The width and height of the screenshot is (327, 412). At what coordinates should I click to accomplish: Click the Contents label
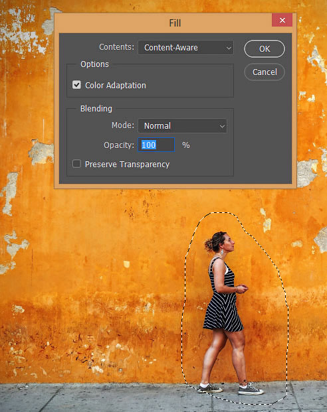(116, 47)
